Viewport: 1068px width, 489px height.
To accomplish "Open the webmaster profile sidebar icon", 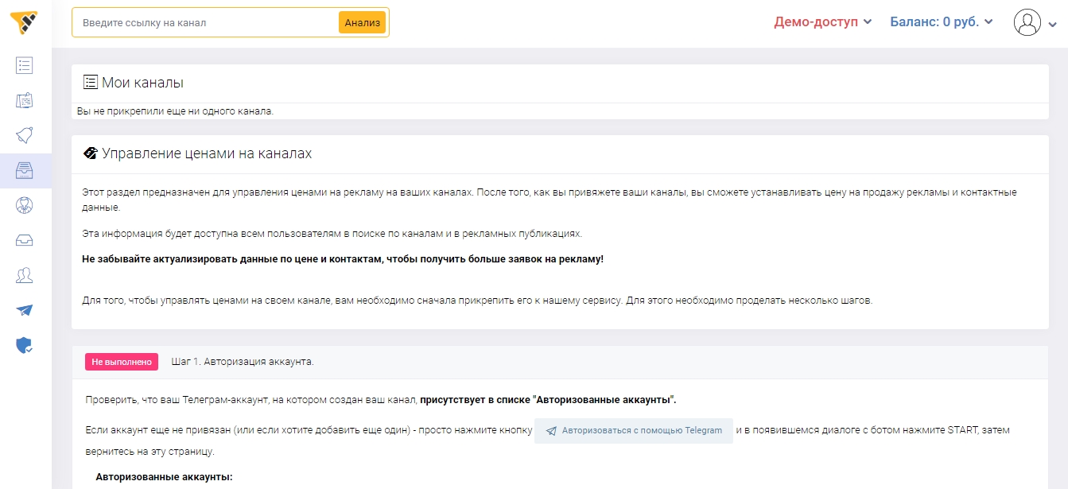I will click(x=24, y=205).
